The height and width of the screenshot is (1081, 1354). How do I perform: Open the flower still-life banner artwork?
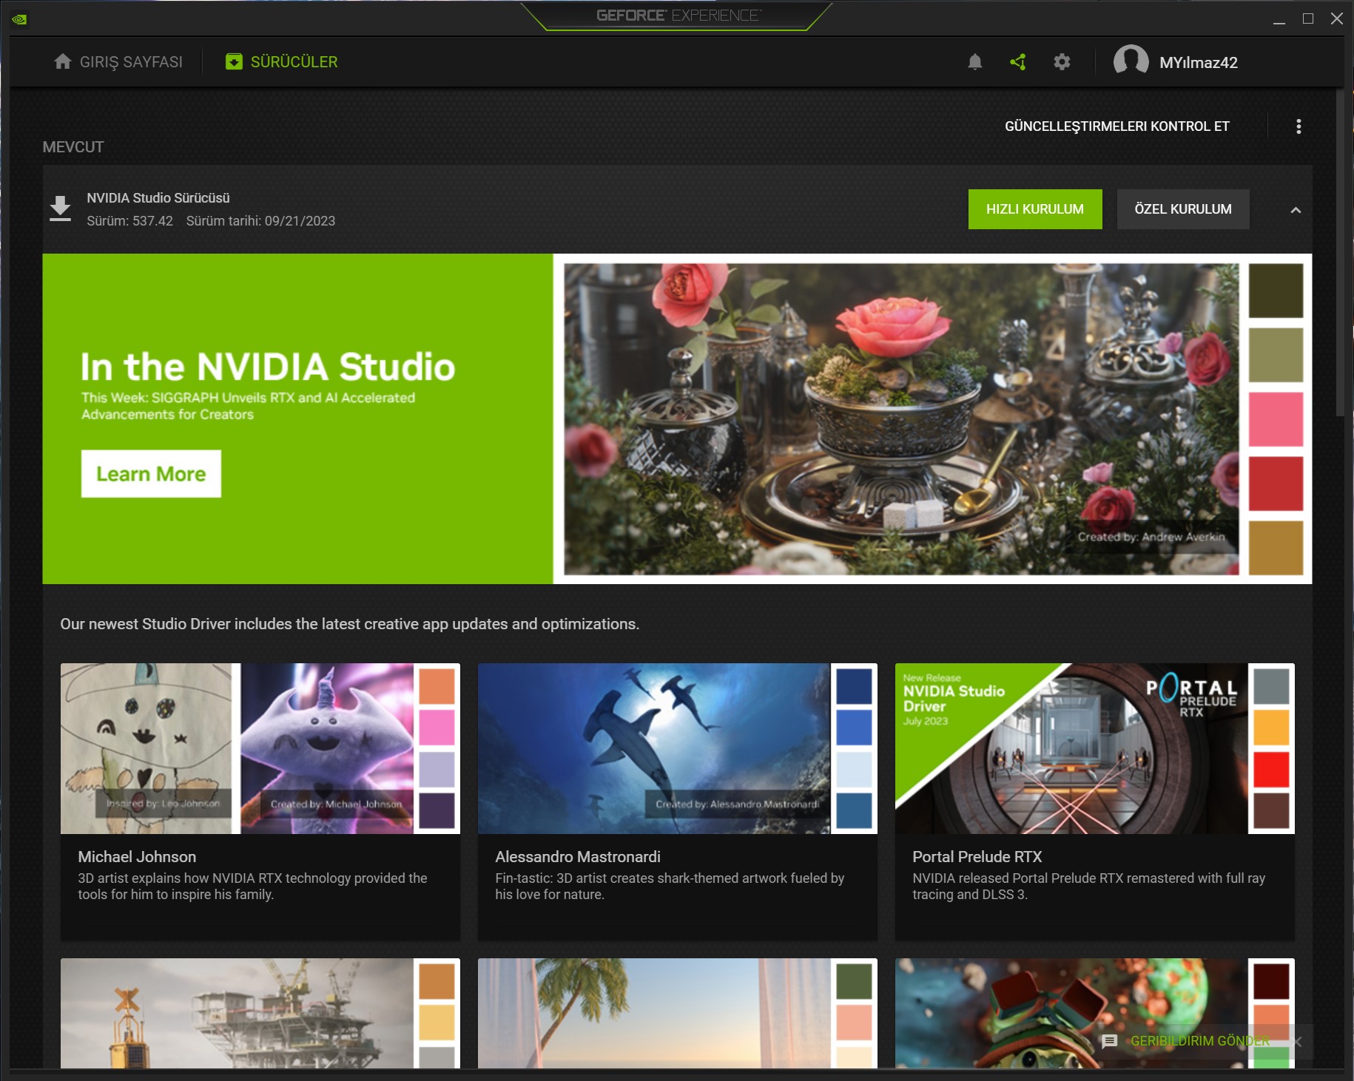pos(901,419)
